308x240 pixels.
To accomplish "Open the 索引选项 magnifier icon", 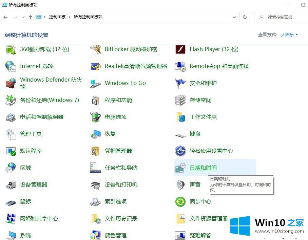I will pos(96,202).
